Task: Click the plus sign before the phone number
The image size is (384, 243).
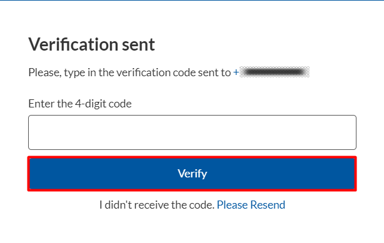Action: tap(236, 72)
